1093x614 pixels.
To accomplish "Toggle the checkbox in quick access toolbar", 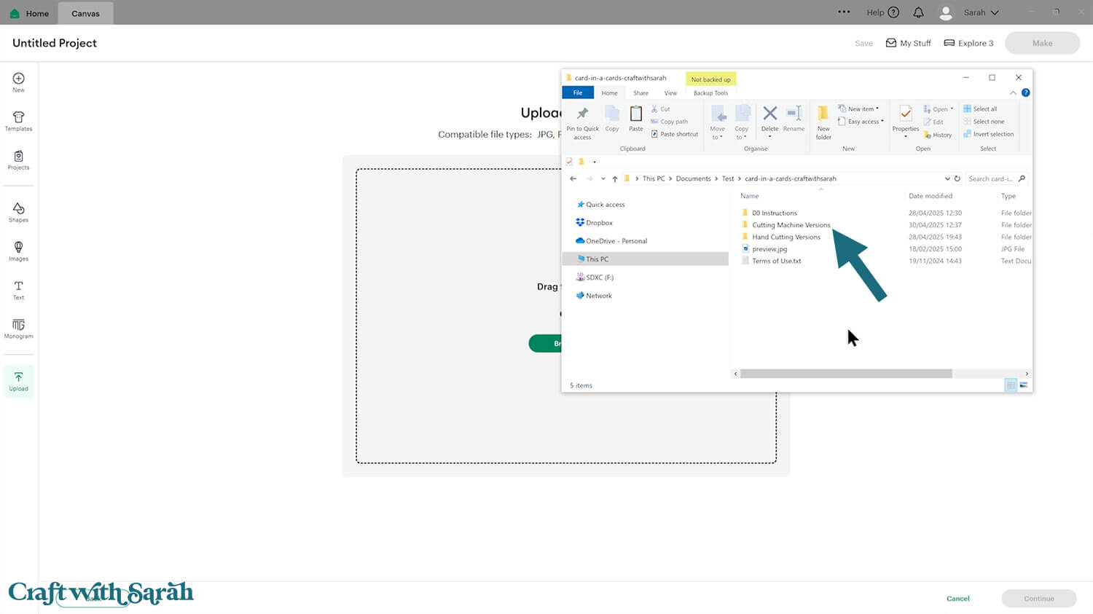I will pos(569,162).
